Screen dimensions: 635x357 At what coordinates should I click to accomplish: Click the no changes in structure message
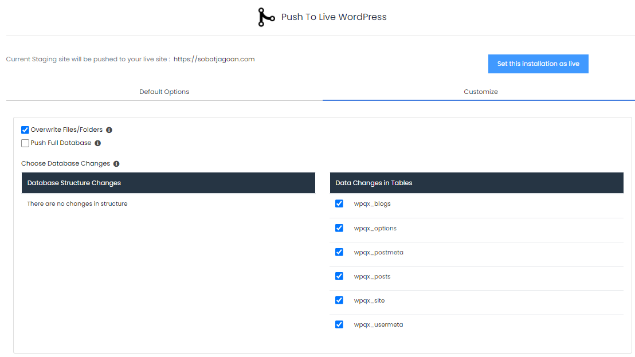77,203
